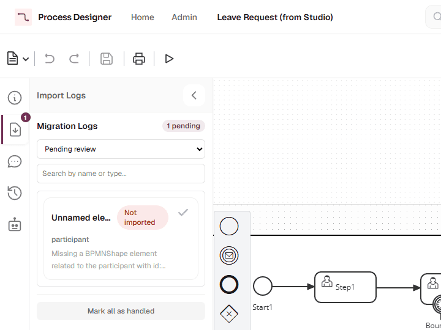This screenshot has height=330, width=441.
Task: Collapse the Import Logs panel
Action: 194,95
